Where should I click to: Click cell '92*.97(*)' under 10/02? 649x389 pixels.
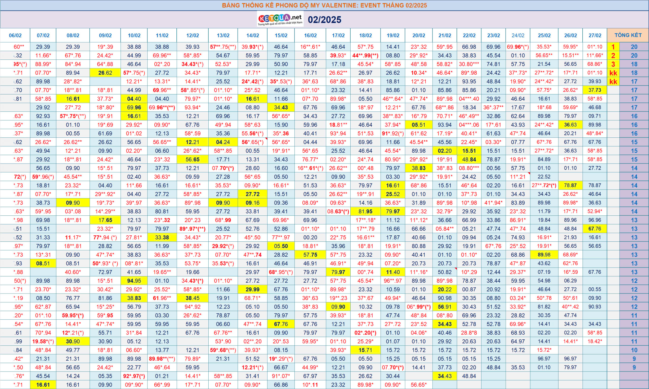134,376
